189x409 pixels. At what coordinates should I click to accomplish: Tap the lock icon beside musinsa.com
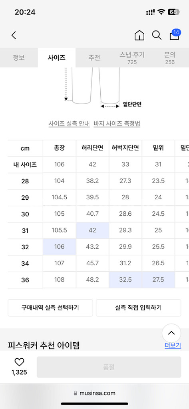tap(76, 393)
